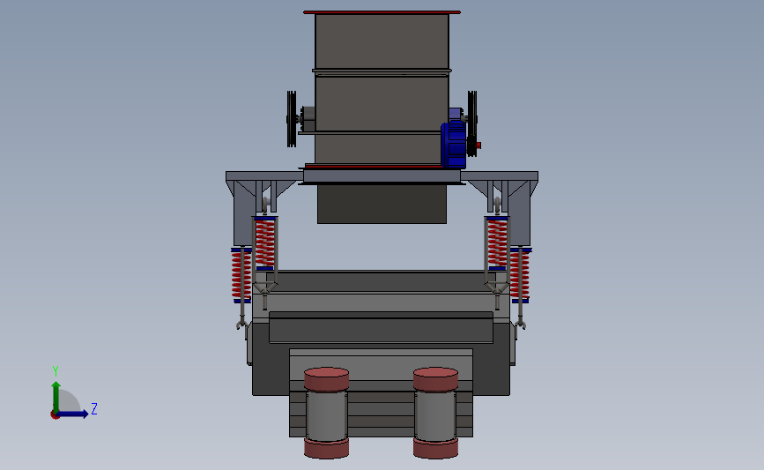Click the red origin ball of the axis triad
Screen dimensions: 764x470
point(55,415)
